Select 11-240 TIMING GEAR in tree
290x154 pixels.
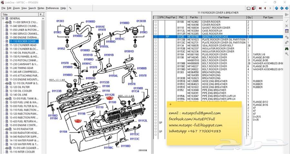[22, 68]
